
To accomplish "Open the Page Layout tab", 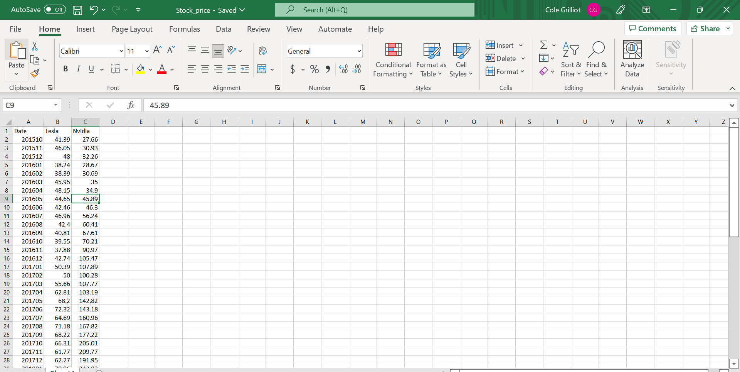I will click(132, 29).
